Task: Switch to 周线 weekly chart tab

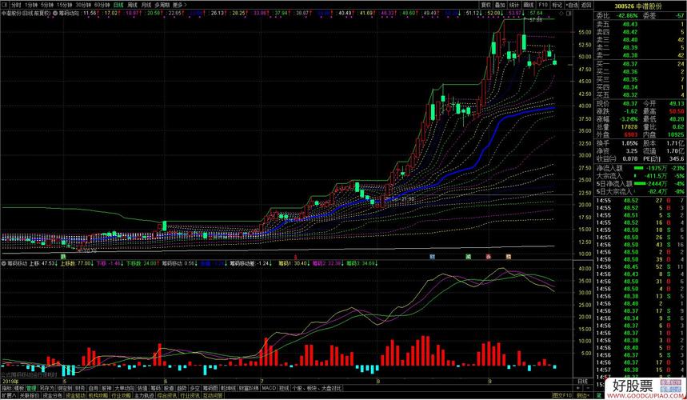Action: (x=132, y=5)
